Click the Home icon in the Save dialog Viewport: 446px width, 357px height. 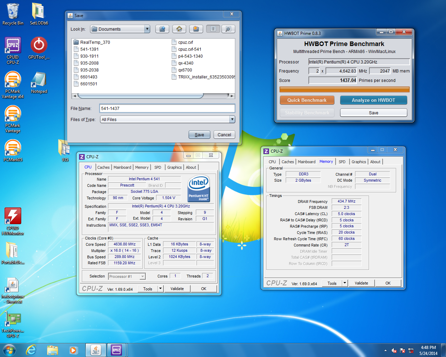click(179, 29)
